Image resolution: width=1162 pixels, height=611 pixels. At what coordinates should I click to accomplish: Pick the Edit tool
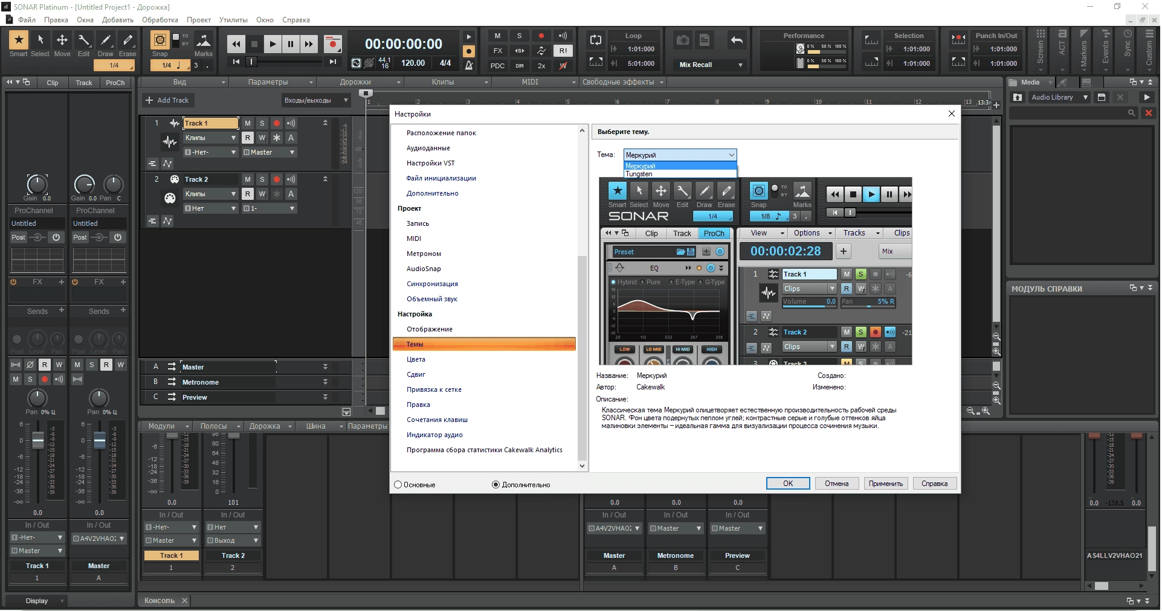coord(84,40)
